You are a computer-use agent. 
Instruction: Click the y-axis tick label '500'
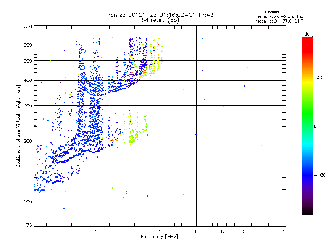click(28, 61)
